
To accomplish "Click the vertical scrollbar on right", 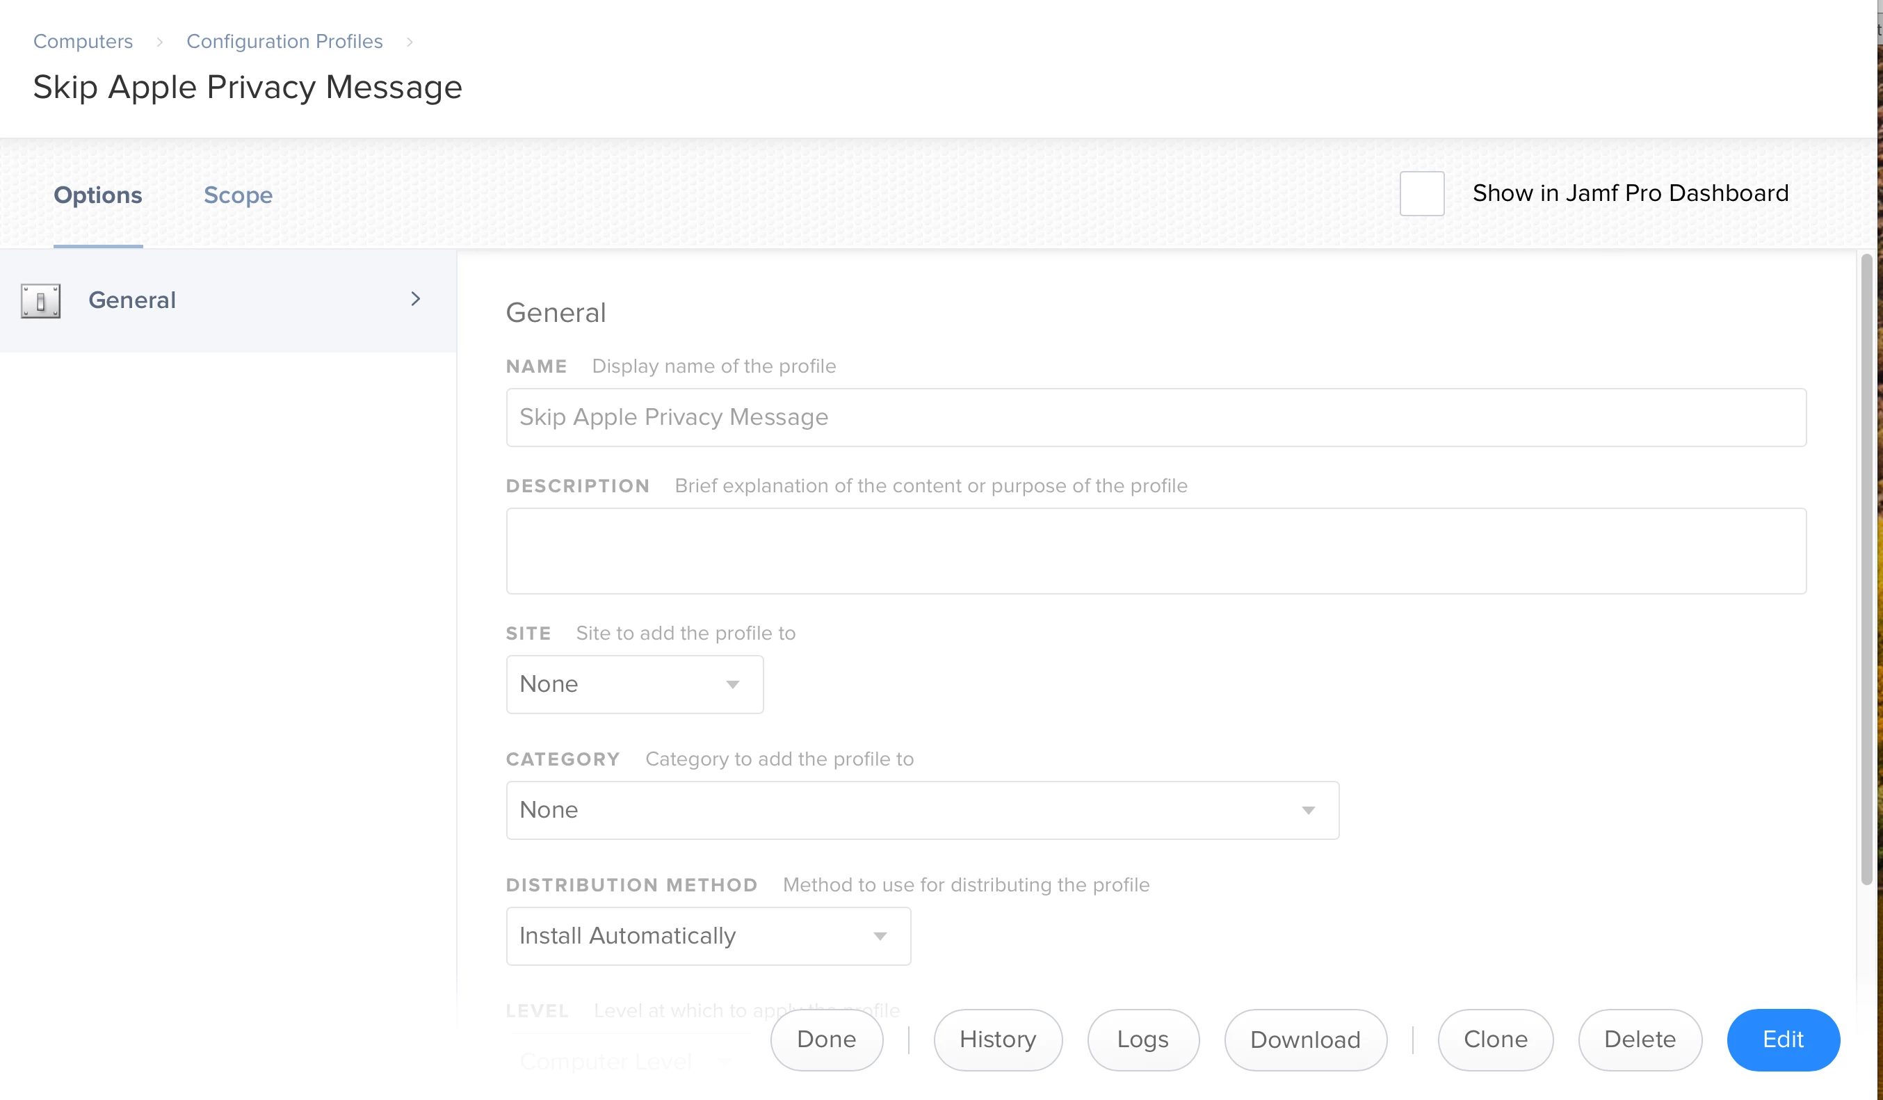I will click(1866, 568).
